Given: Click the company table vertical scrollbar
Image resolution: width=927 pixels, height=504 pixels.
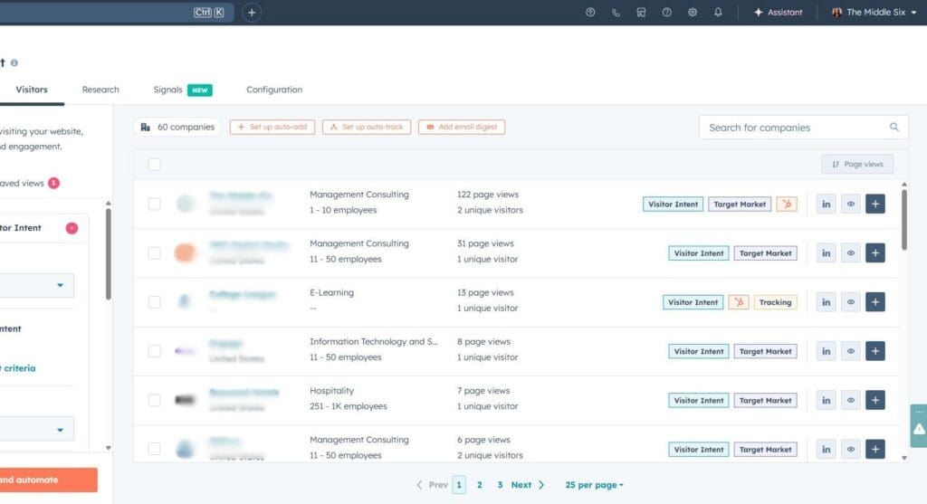Looking at the screenshot, I should pos(904,220).
